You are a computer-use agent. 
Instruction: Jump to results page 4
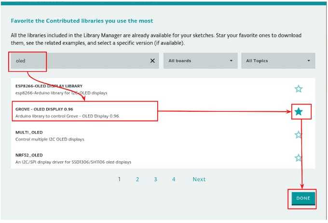[173, 179]
